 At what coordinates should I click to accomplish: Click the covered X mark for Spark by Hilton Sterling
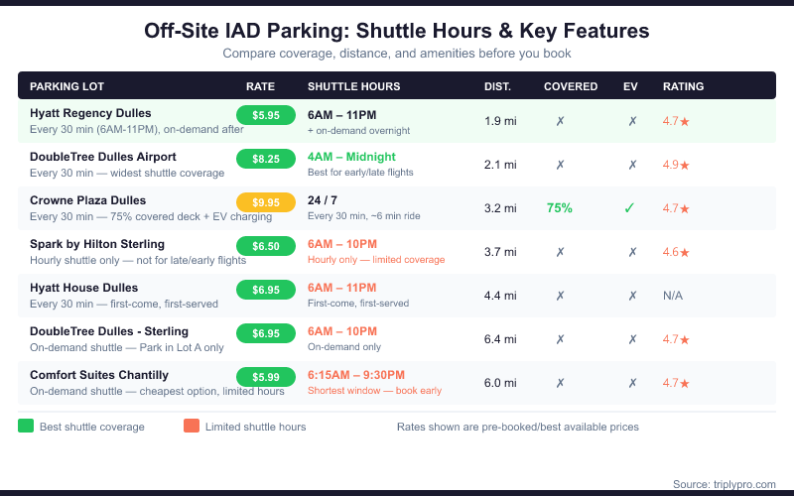point(560,252)
